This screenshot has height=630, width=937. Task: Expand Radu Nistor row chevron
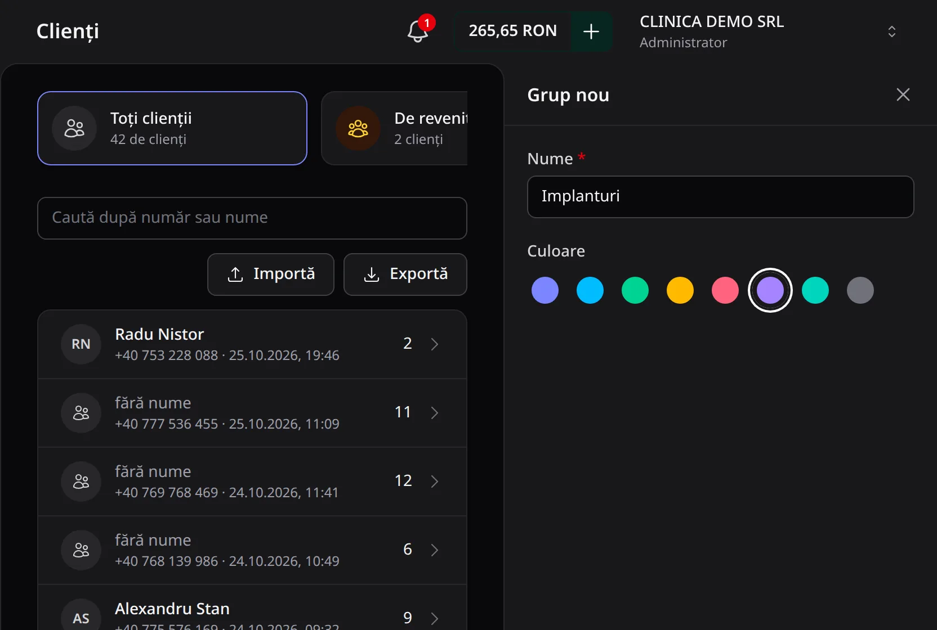click(435, 344)
